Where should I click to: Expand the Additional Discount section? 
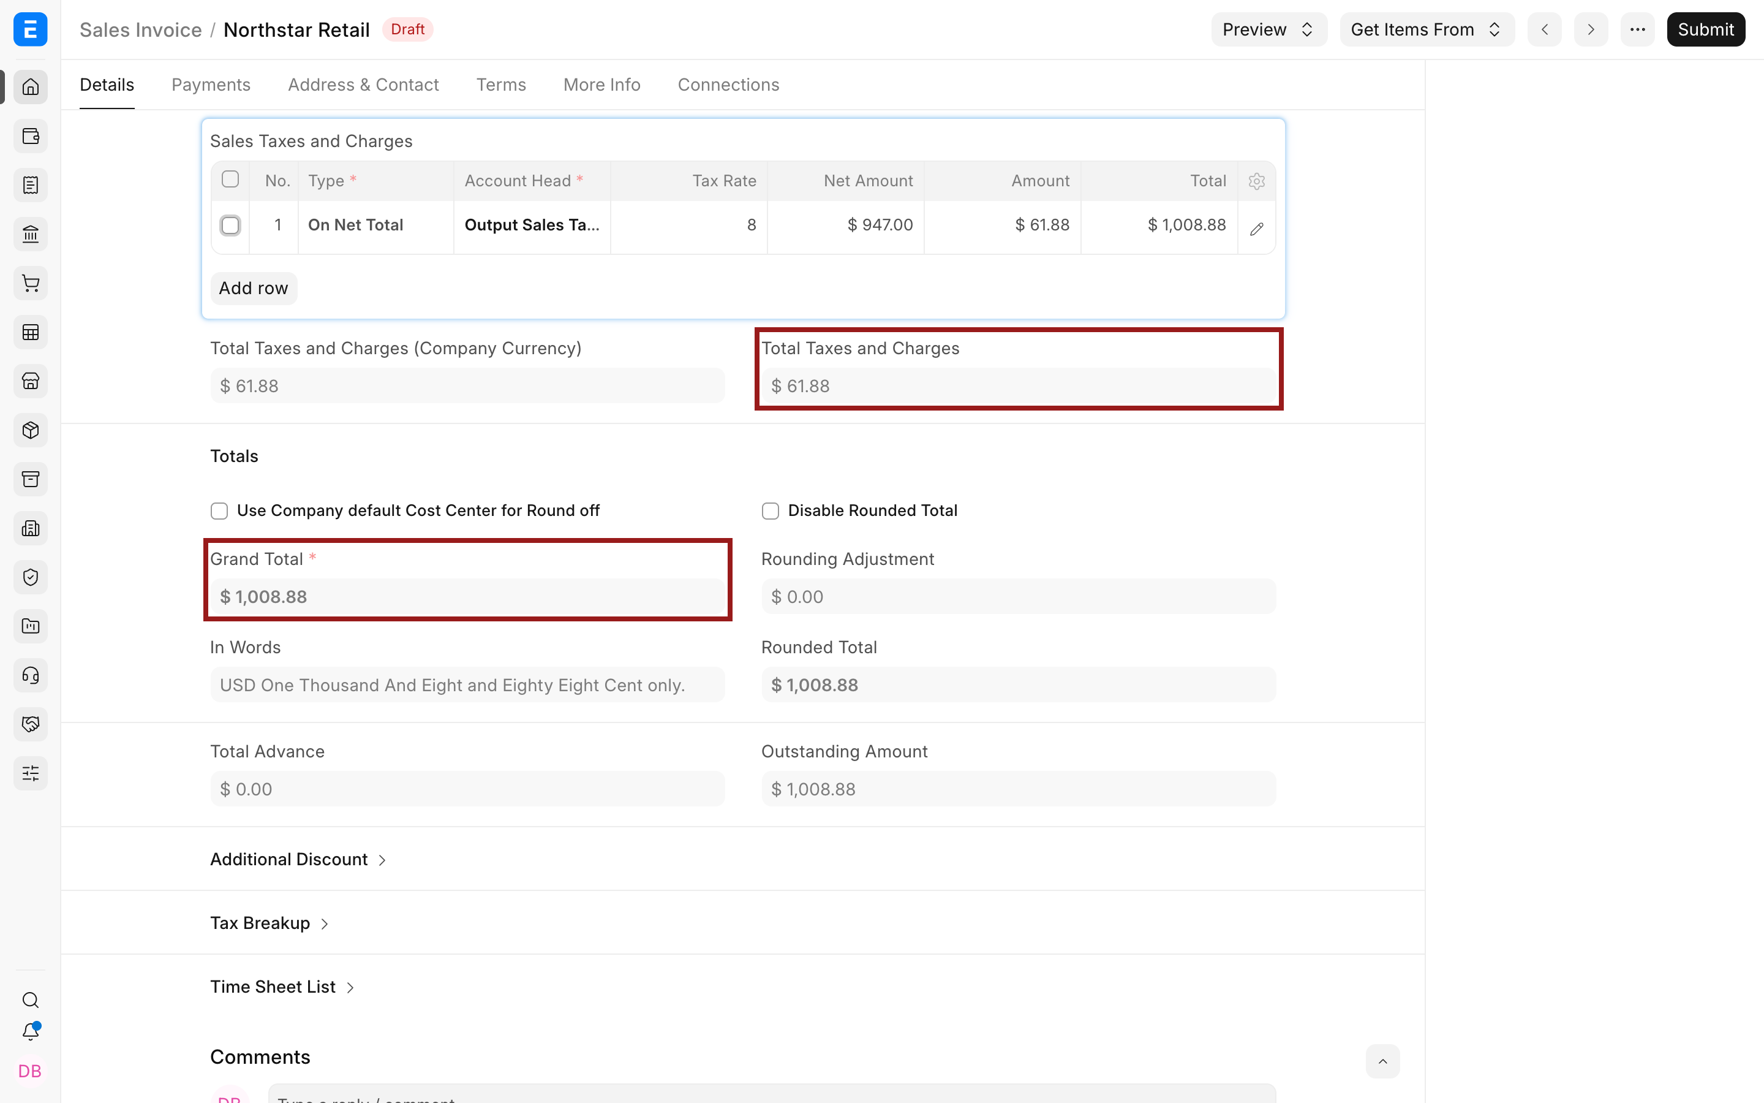298,859
